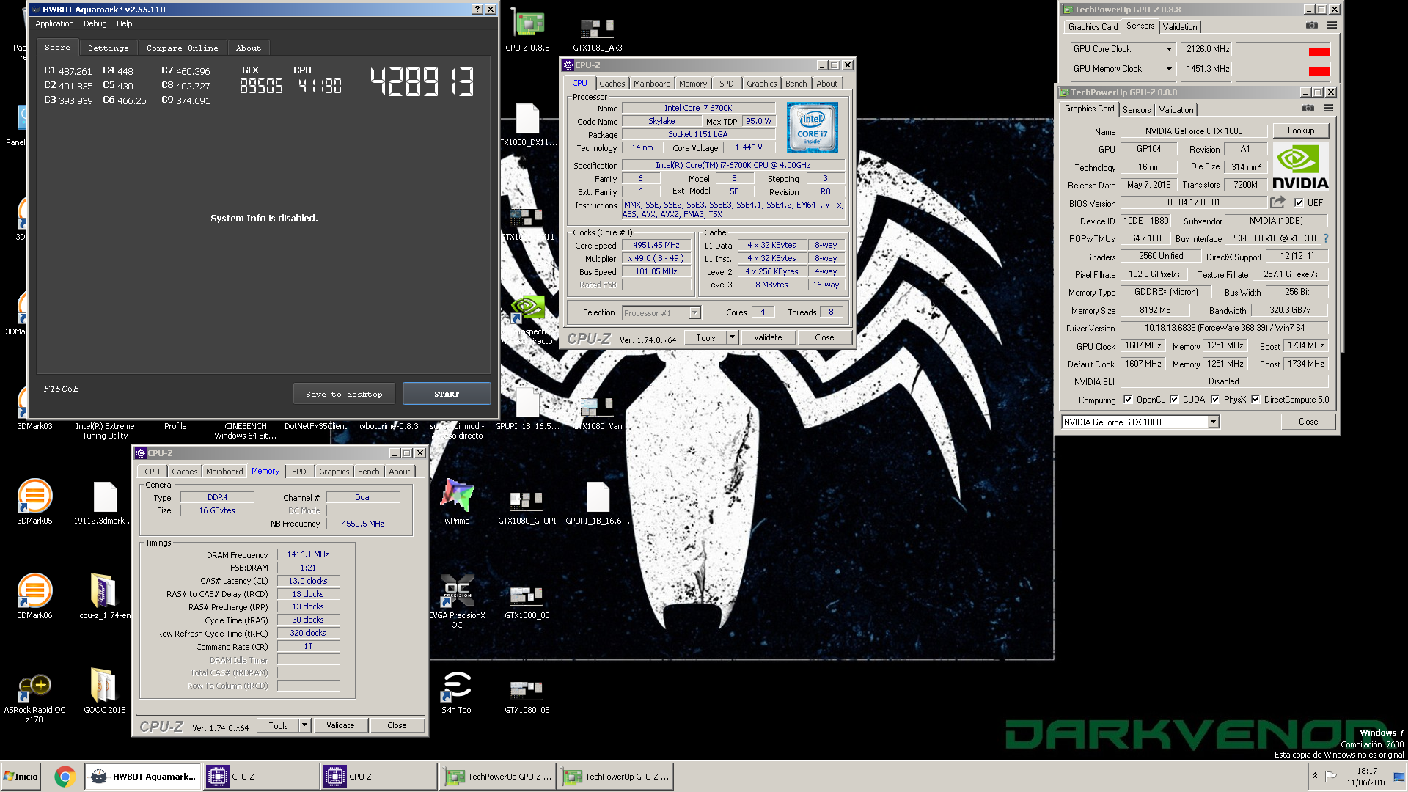
Task: Open the 3DMark05 desktop shortcut
Action: [x=34, y=502]
